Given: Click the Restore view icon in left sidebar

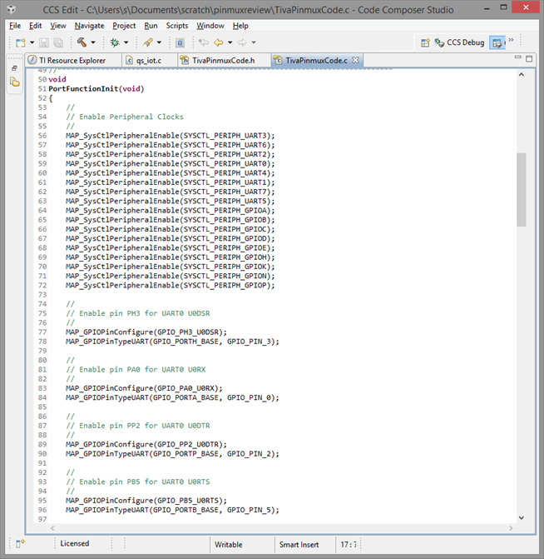Looking at the screenshot, I should click(x=14, y=67).
